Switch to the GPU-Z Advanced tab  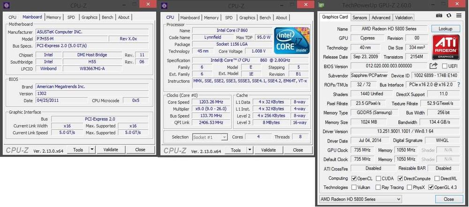[381, 18]
